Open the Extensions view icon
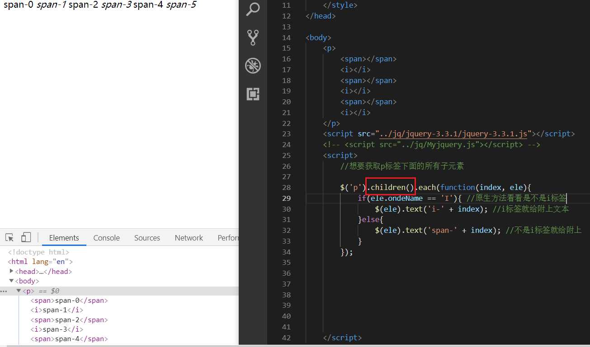This screenshot has height=347, width=590. click(253, 94)
